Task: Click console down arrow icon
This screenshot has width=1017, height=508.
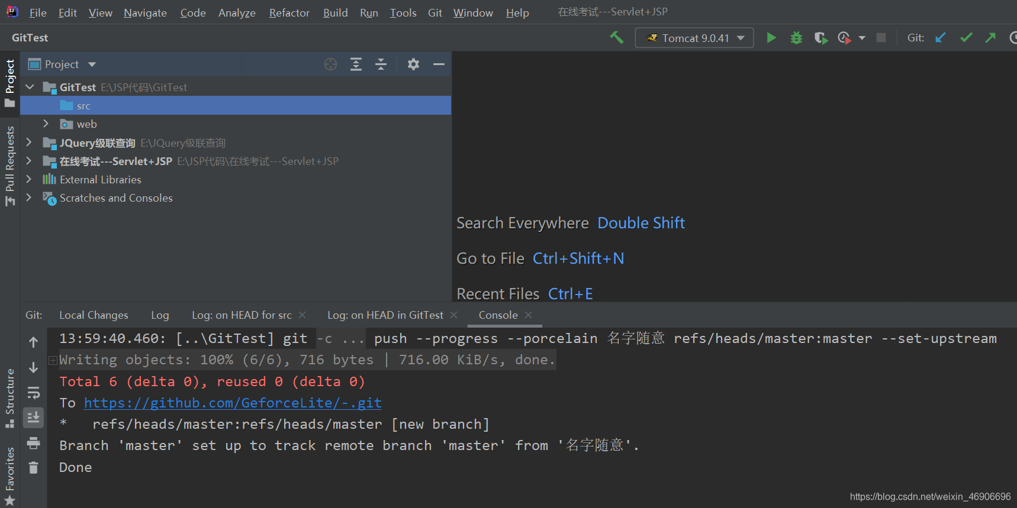Action: pos(34,367)
